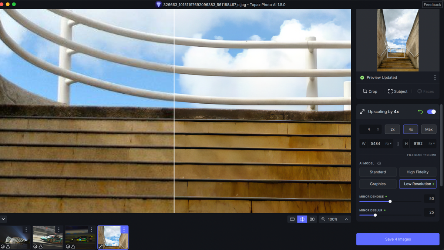Image resolution: width=444 pixels, height=250 pixels.
Task: Open the three-dot menu on the selected stairway thumbnail
Action: click(124, 230)
